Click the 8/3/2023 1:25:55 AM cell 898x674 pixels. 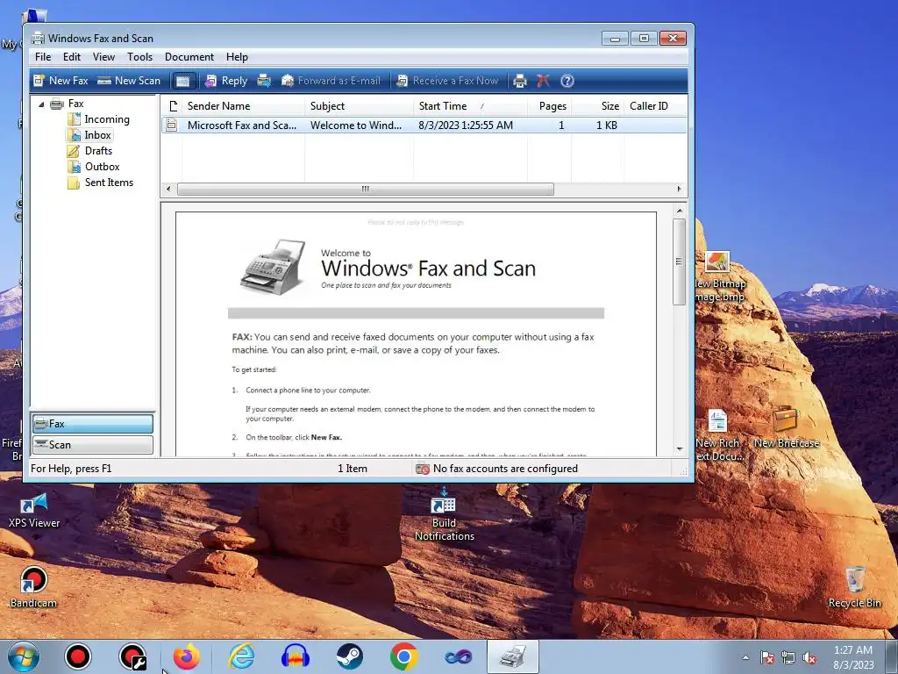[466, 125]
